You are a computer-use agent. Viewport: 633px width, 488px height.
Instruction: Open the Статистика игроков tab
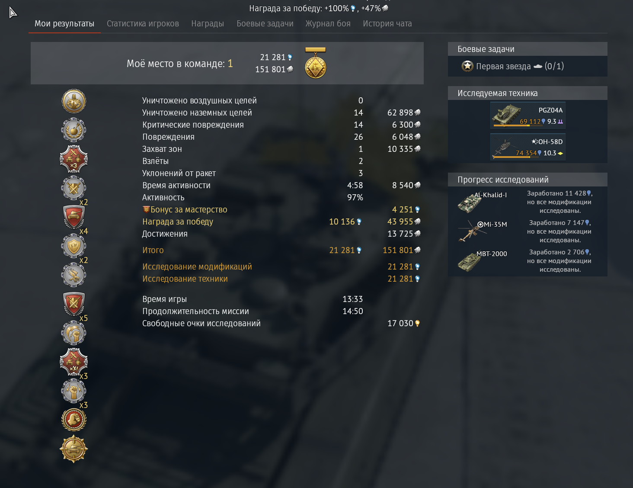coord(143,24)
